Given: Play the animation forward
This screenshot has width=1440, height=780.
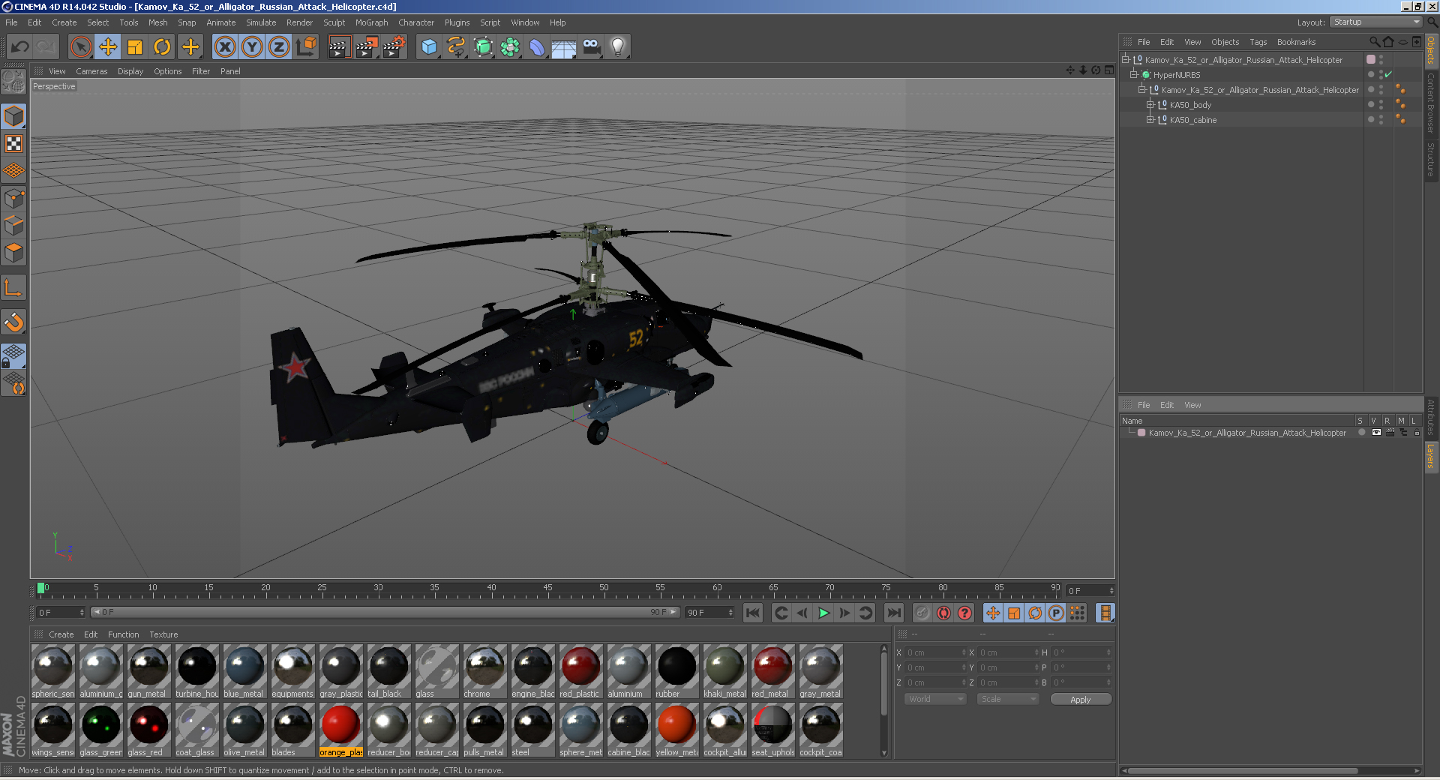Looking at the screenshot, I should tap(823, 613).
